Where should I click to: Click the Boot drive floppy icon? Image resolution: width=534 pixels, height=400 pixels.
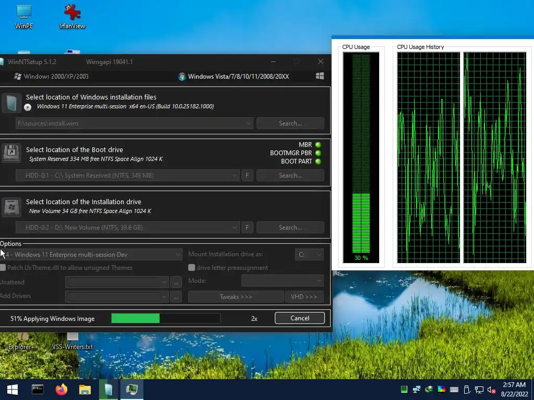11,153
